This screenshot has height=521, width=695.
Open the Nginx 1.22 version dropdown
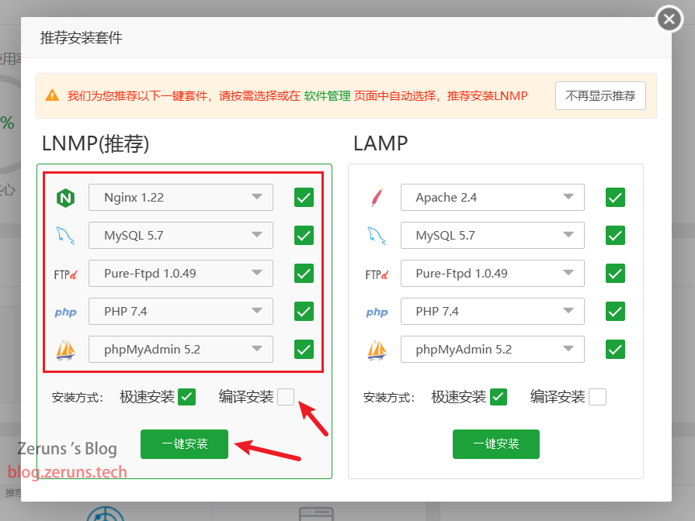(x=181, y=198)
